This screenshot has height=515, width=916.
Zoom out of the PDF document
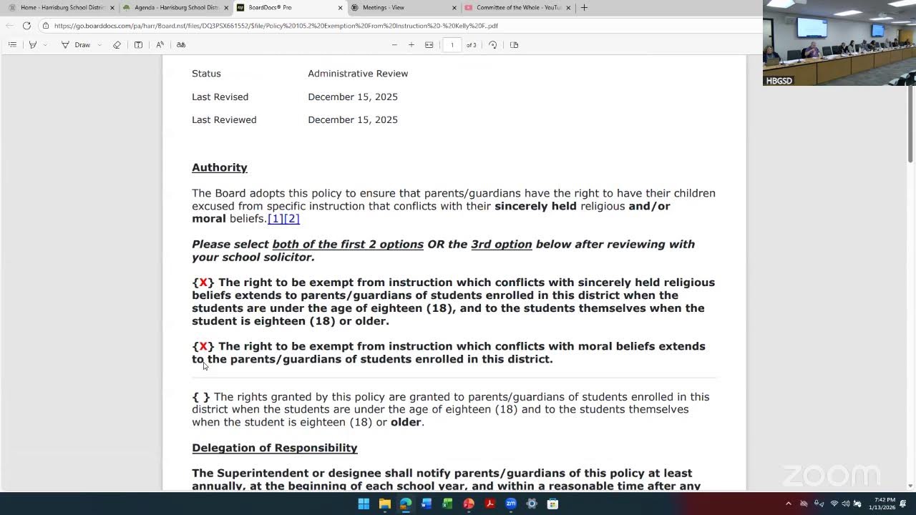tap(394, 44)
